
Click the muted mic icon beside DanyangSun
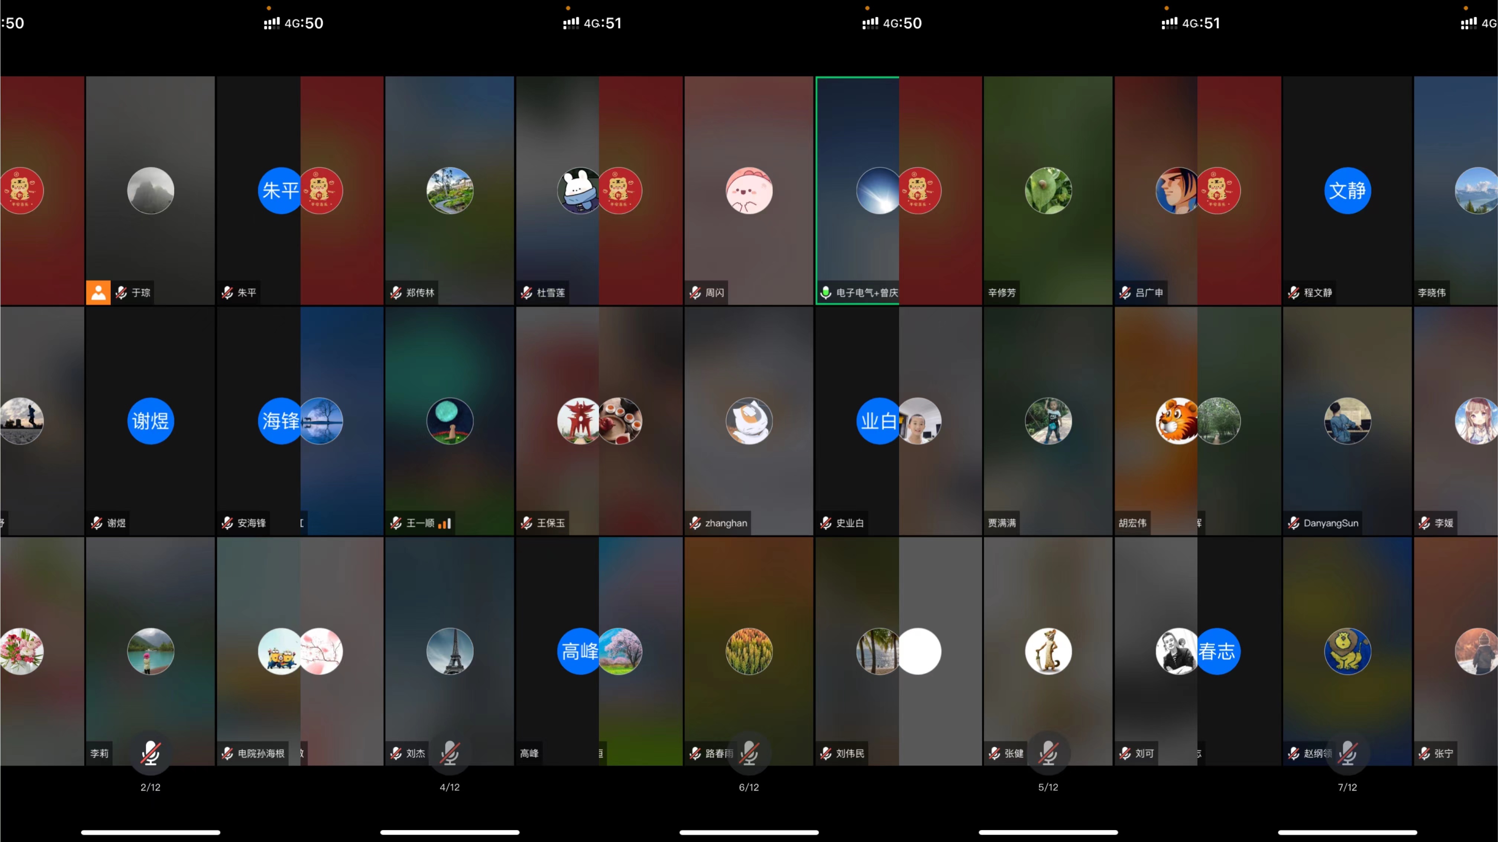(1293, 523)
